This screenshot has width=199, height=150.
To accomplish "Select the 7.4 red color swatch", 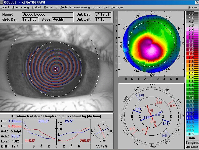I will pyautogui.click(x=192, y=58).
